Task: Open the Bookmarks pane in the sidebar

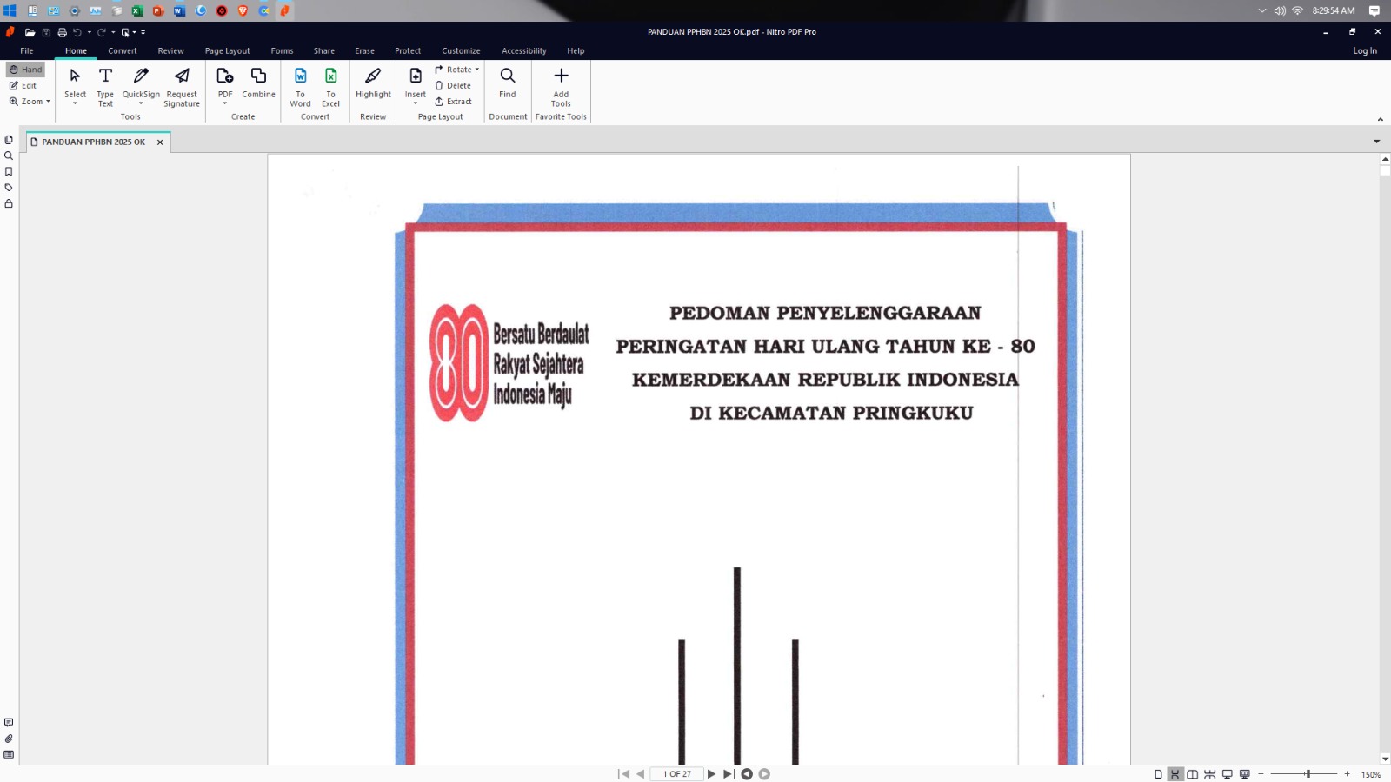Action: tap(9, 172)
